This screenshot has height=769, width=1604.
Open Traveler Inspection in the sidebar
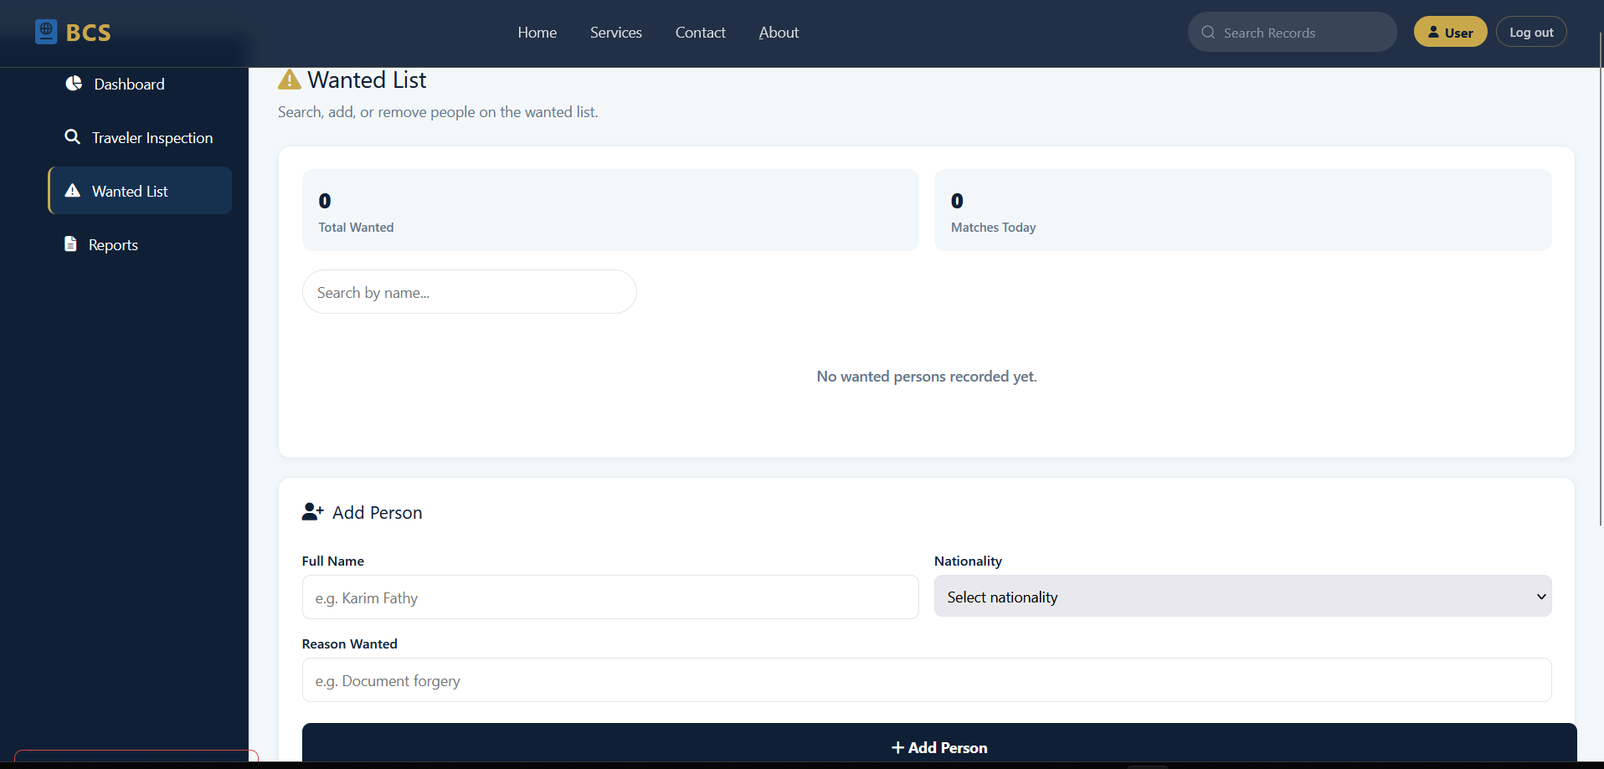tap(140, 137)
